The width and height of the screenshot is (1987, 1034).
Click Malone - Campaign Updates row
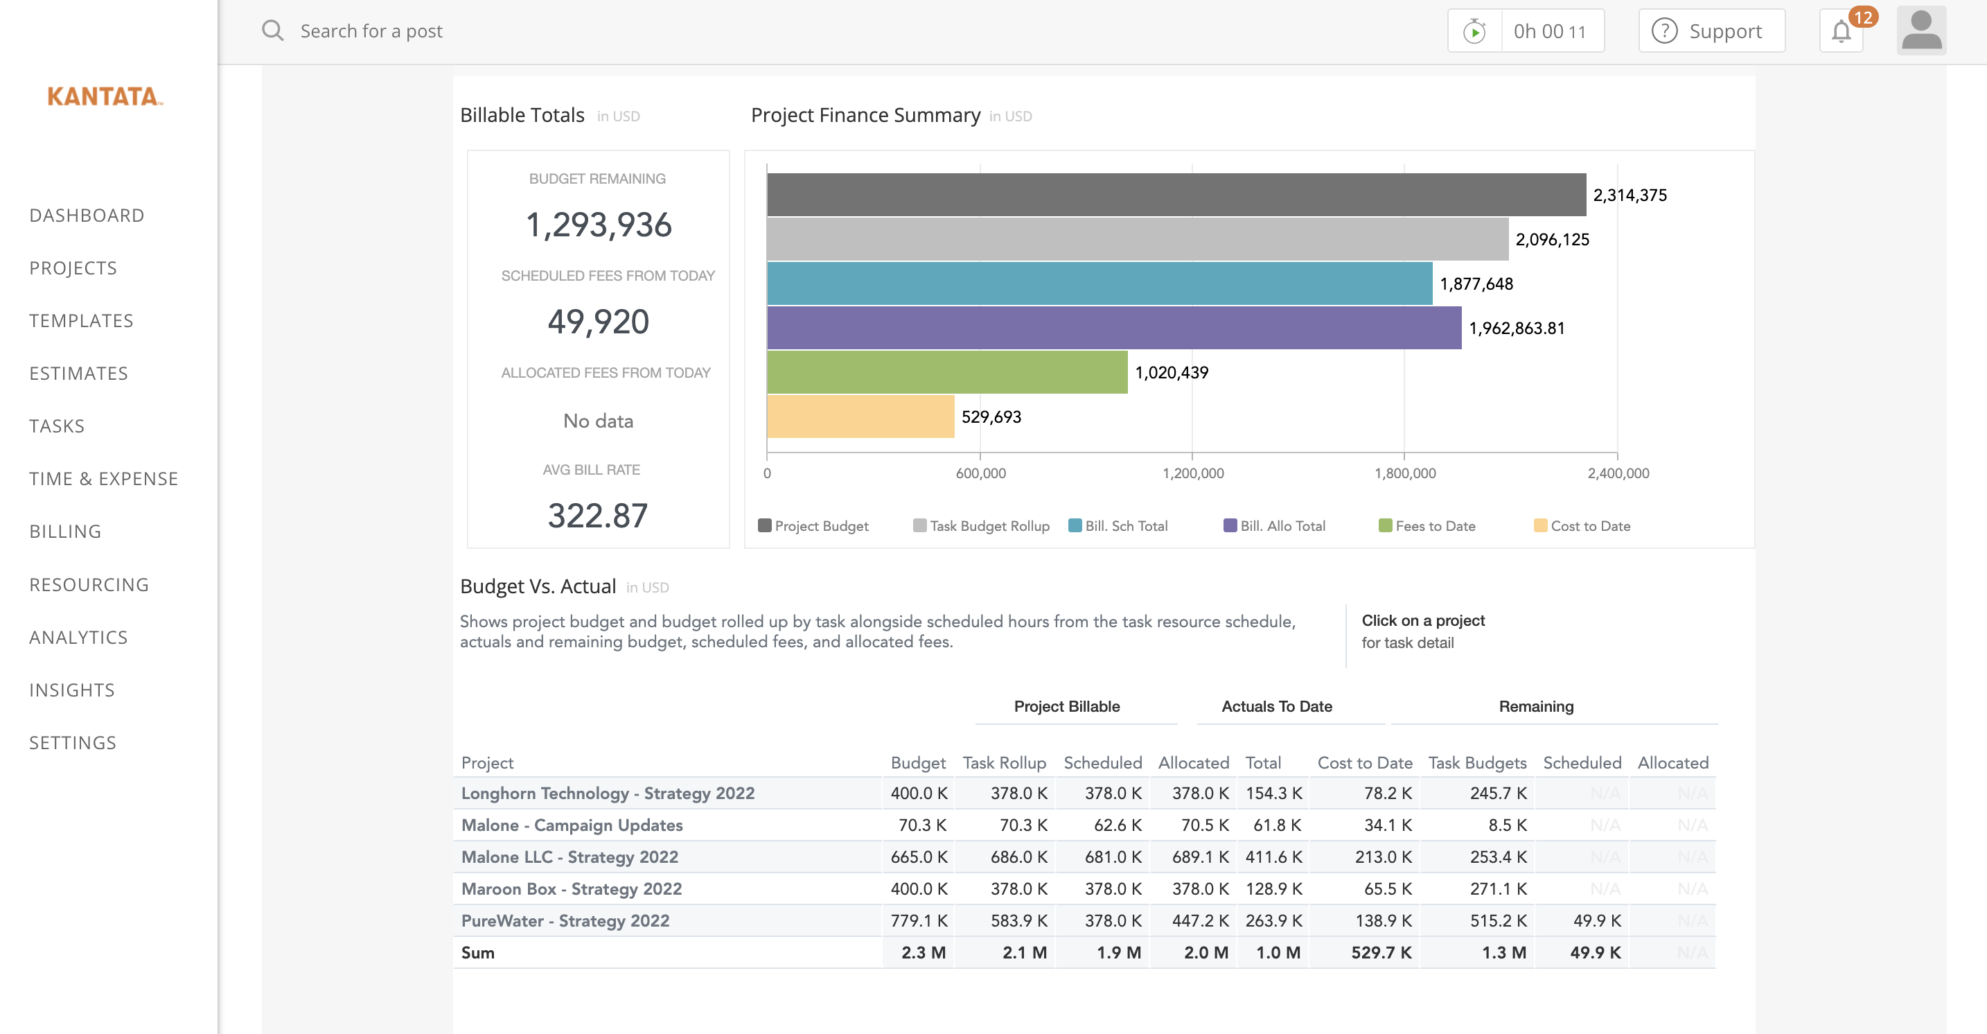(x=572, y=825)
